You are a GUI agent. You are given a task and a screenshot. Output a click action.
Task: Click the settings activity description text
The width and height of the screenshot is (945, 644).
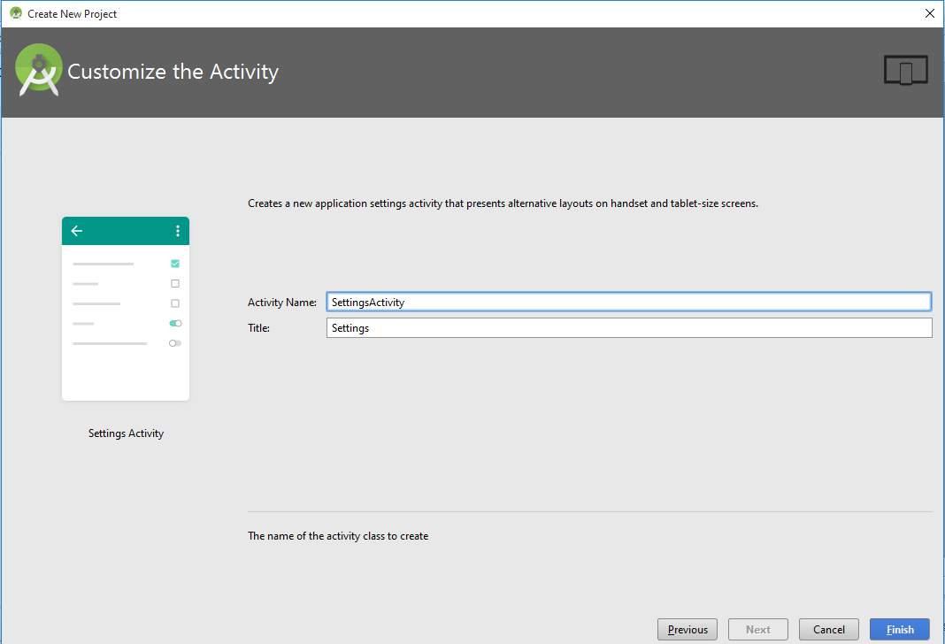pyautogui.click(x=503, y=203)
